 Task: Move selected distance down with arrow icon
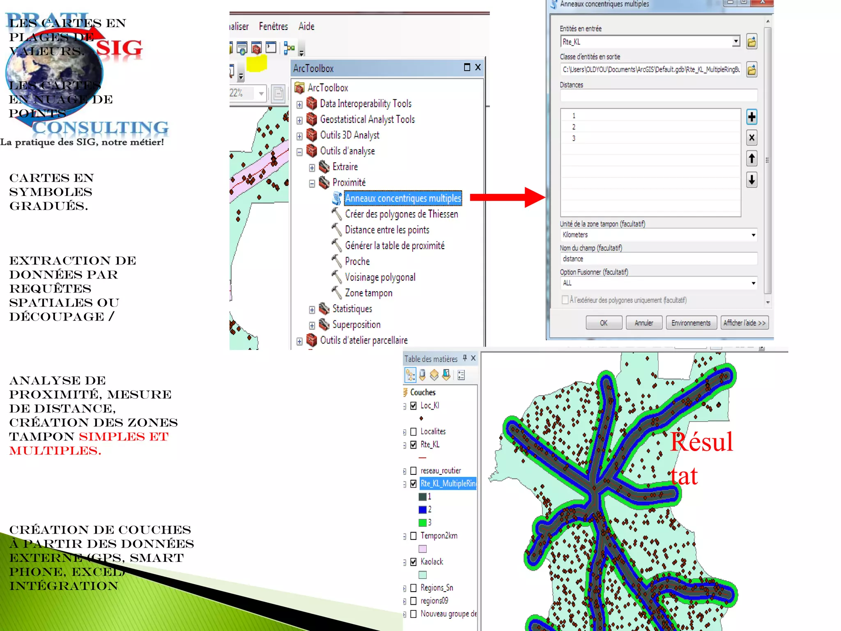(x=751, y=180)
